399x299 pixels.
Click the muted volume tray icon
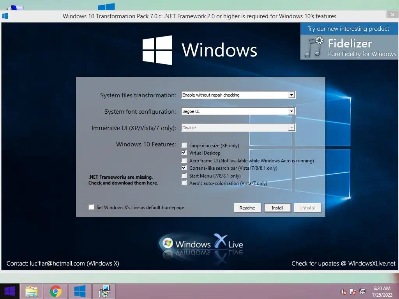click(x=344, y=292)
